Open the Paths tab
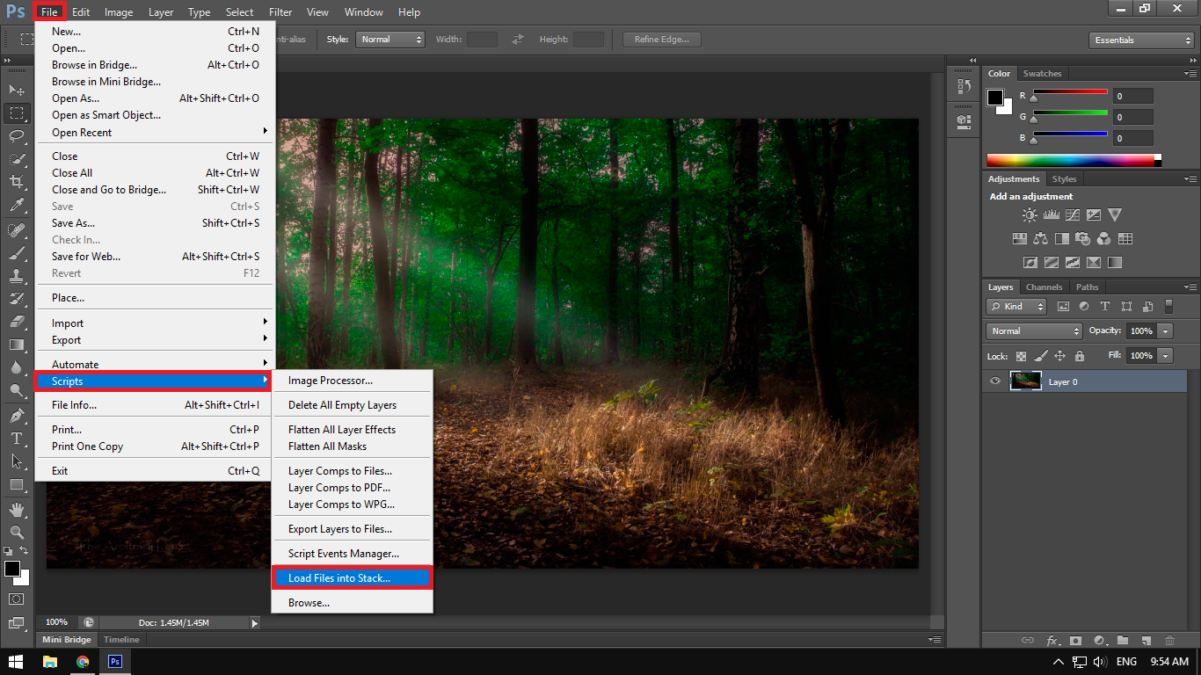The width and height of the screenshot is (1201, 675). tap(1088, 287)
